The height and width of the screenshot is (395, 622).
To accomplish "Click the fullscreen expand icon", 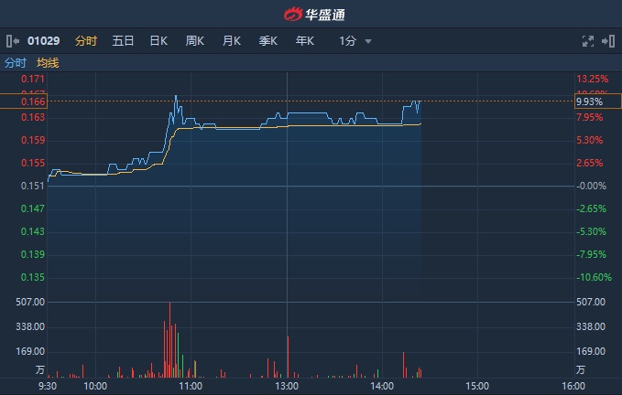I will point(588,41).
